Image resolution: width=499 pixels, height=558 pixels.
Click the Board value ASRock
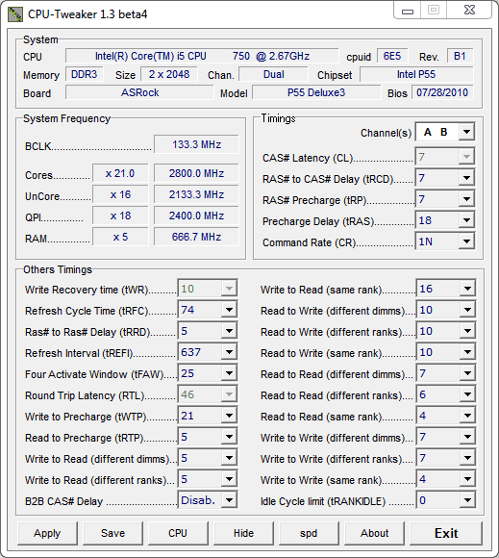(139, 92)
